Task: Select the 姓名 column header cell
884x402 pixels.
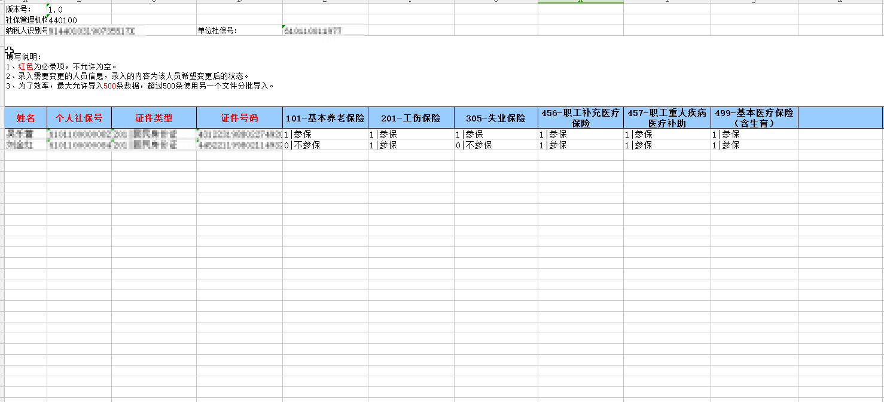Action: pos(26,118)
